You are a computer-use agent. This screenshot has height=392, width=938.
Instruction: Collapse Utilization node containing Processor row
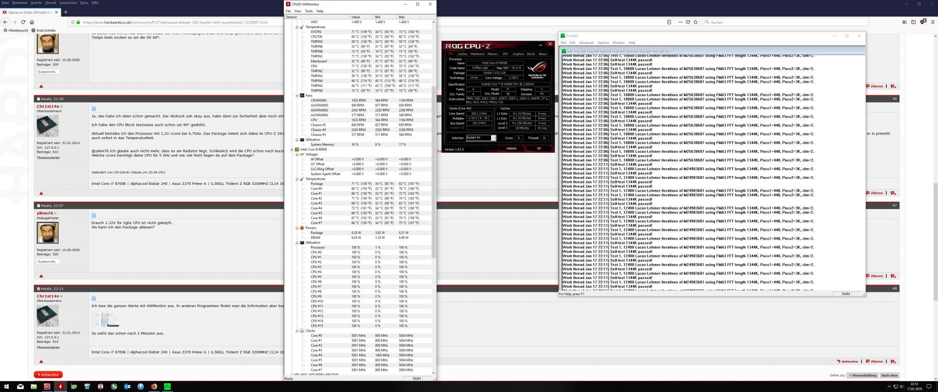297,242
